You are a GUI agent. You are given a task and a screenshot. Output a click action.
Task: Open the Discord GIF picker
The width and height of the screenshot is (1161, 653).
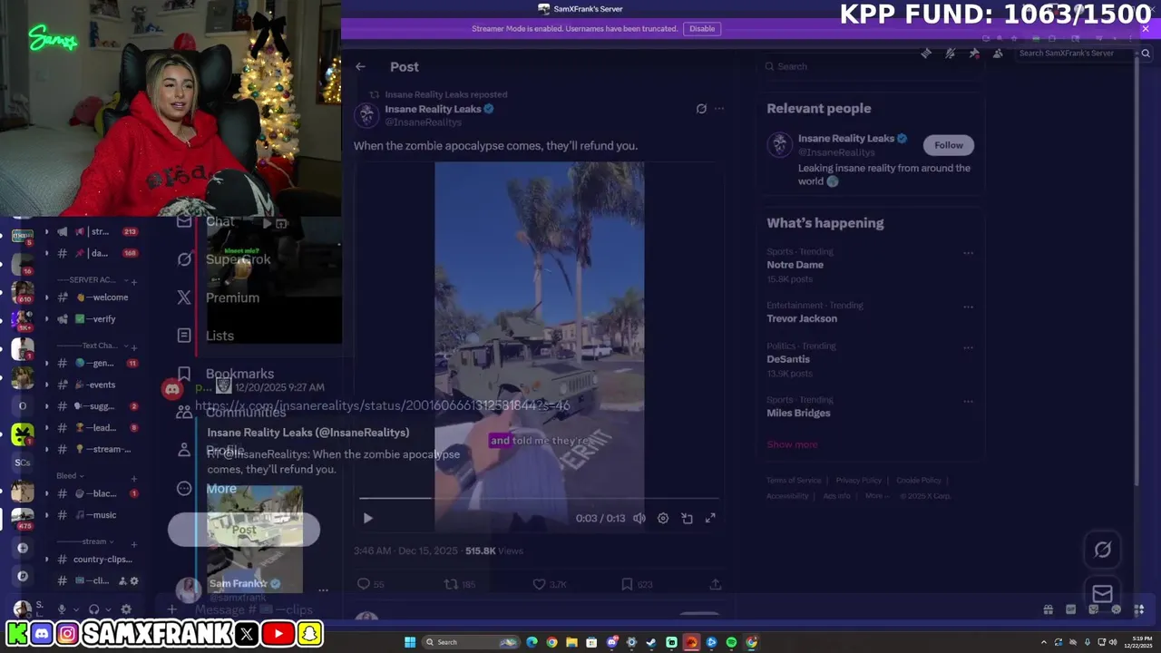coord(1071,609)
